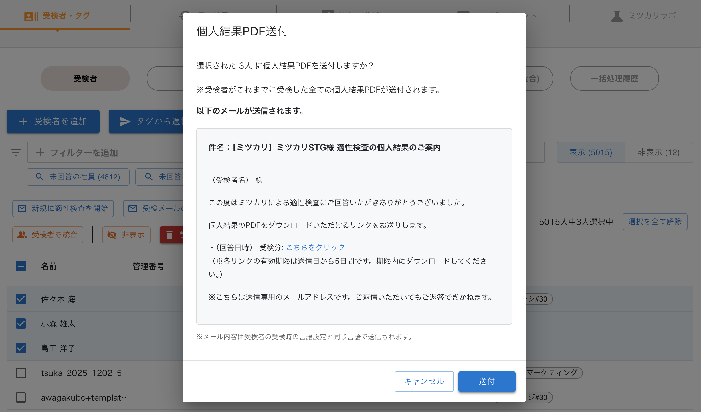Screen dimensions: 701x412
Task: Click plus icon on 受検者を追加
Action: [x=23, y=122]
